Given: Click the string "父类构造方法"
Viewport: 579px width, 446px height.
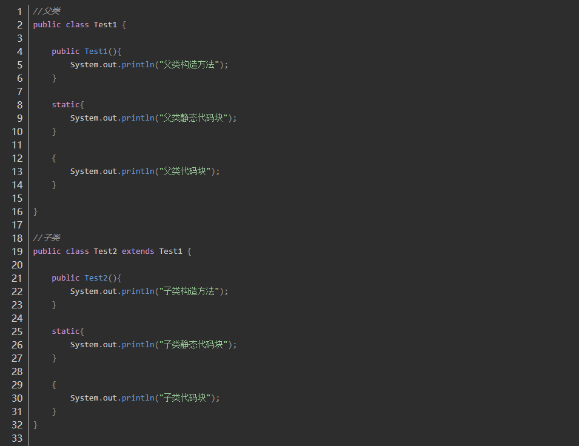Looking at the screenshot, I should coord(189,65).
